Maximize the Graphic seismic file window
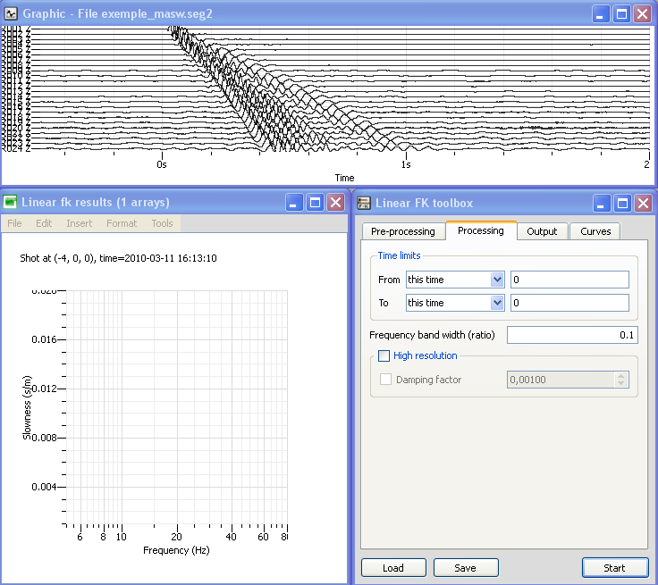The image size is (658, 585). 621,13
